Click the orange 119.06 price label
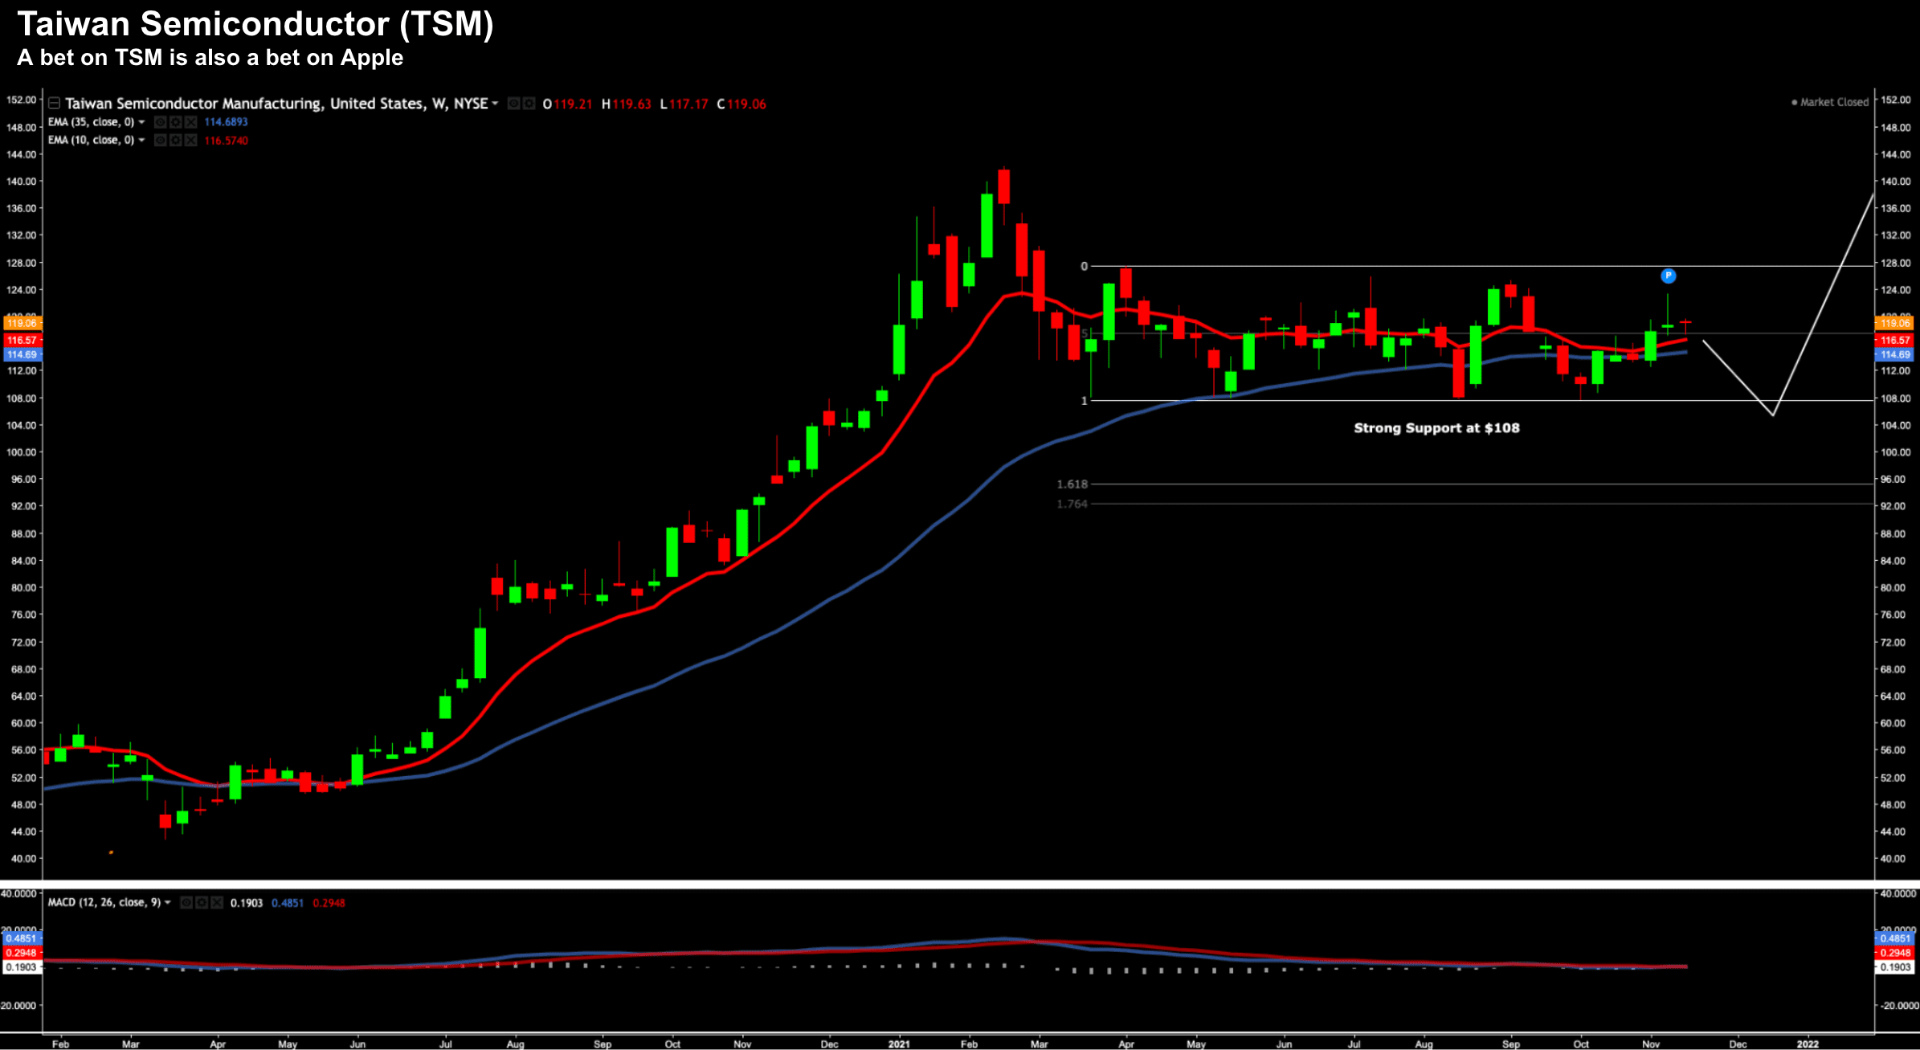This screenshot has width=1920, height=1050. [22, 323]
